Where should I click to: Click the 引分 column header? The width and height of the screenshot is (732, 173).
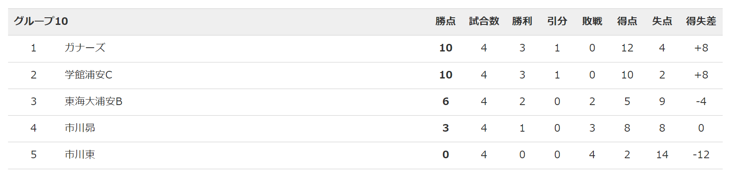[x=557, y=21]
